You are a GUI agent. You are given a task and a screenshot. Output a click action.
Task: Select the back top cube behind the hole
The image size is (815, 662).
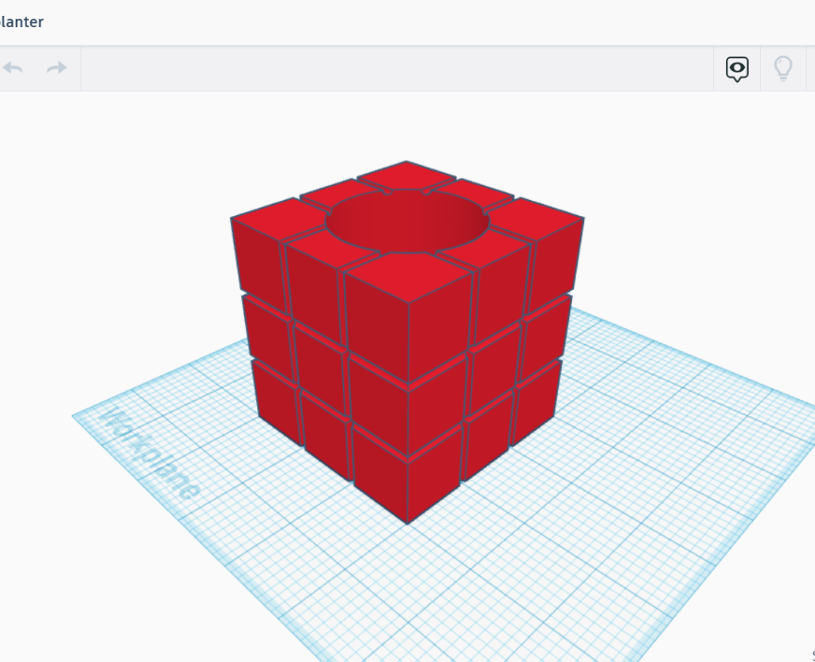(x=406, y=174)
